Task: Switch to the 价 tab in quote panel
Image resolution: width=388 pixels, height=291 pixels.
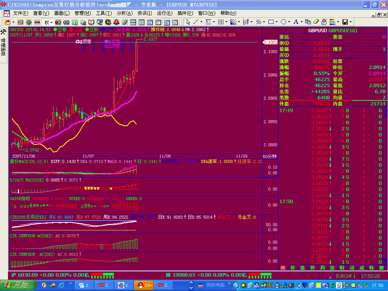Action: click(293, 268)
